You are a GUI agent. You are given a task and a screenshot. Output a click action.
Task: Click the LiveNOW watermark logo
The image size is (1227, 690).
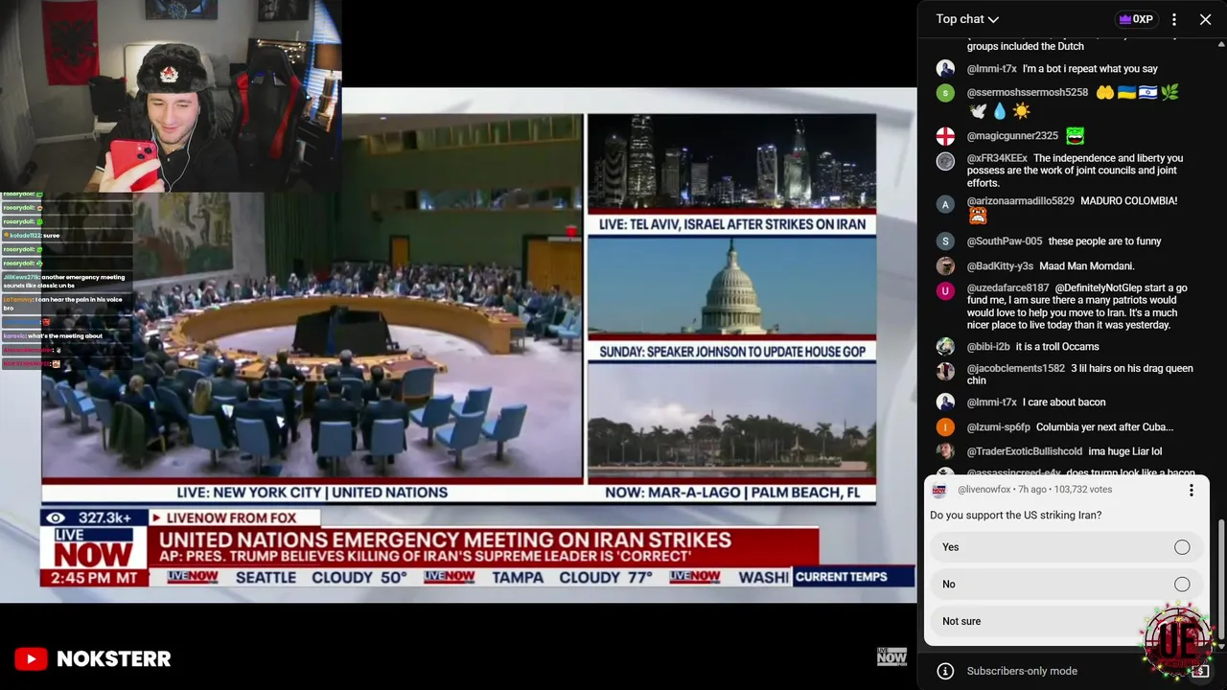(x=891, y=656)
